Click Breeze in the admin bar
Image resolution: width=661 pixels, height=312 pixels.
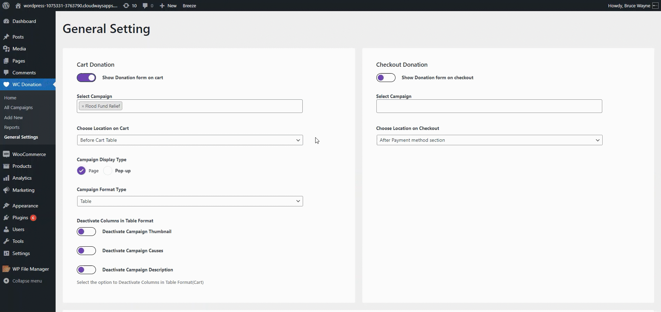189,6
